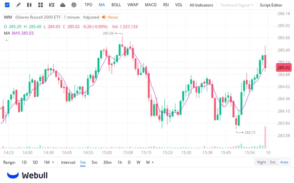Open the grid layout icon
Screen dimensions: 294x183
click(x=40, y=5)
